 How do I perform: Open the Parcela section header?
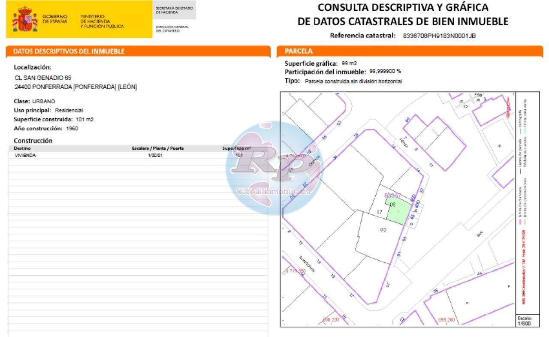299,51
